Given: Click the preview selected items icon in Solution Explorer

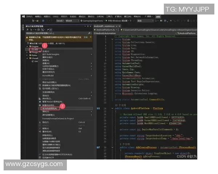Looking at the screenshot, I should pos(51,30).
